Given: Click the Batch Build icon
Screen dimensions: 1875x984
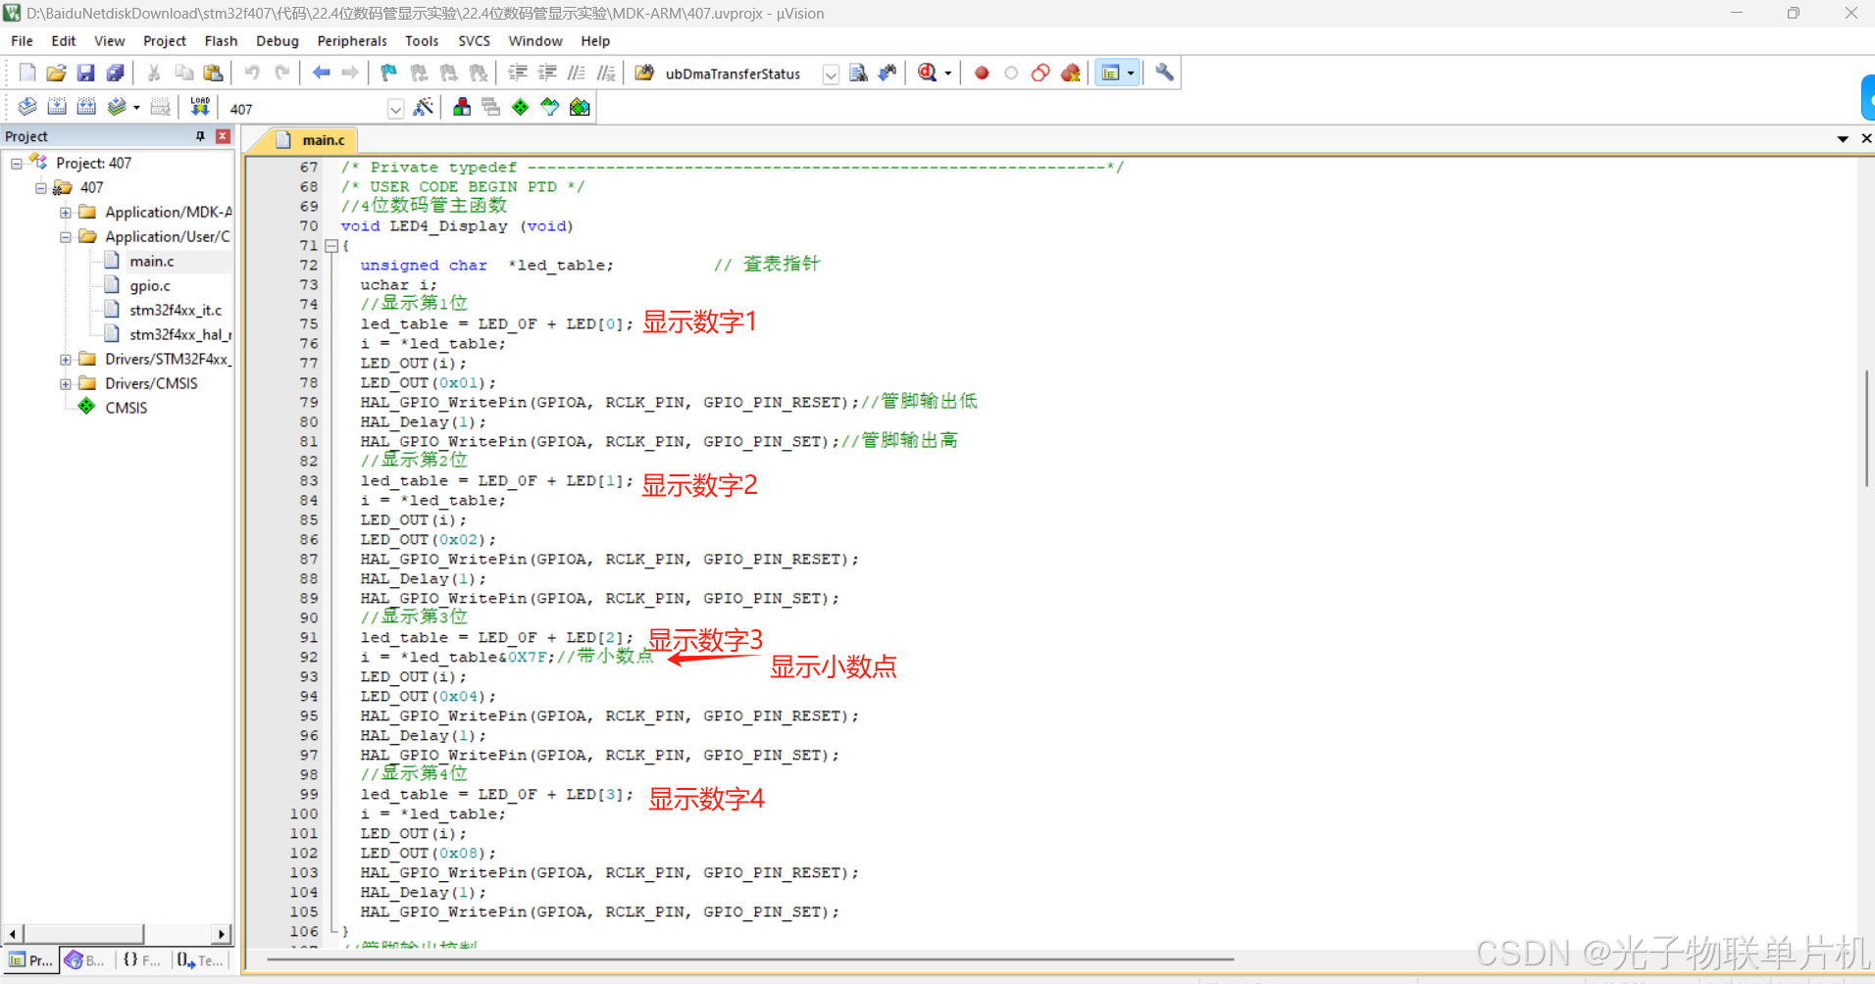Looking at the screenshot, I should click(x=118, y=107).
